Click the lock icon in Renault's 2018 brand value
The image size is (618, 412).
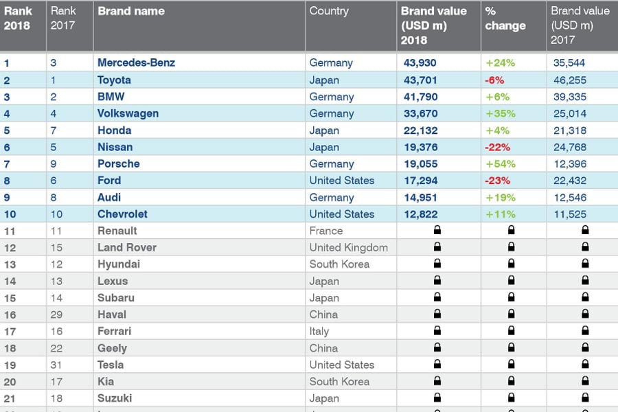pos(437,230)
